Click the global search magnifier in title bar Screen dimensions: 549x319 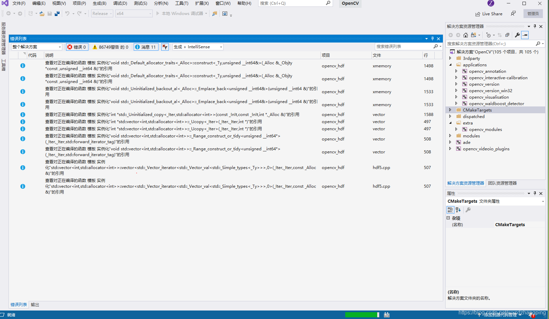(x=328, y=3)
